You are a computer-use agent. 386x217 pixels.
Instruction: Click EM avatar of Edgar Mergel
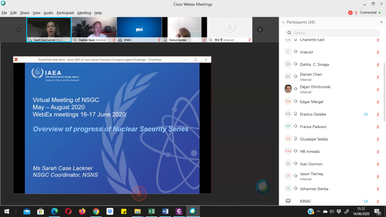[288, 101]
